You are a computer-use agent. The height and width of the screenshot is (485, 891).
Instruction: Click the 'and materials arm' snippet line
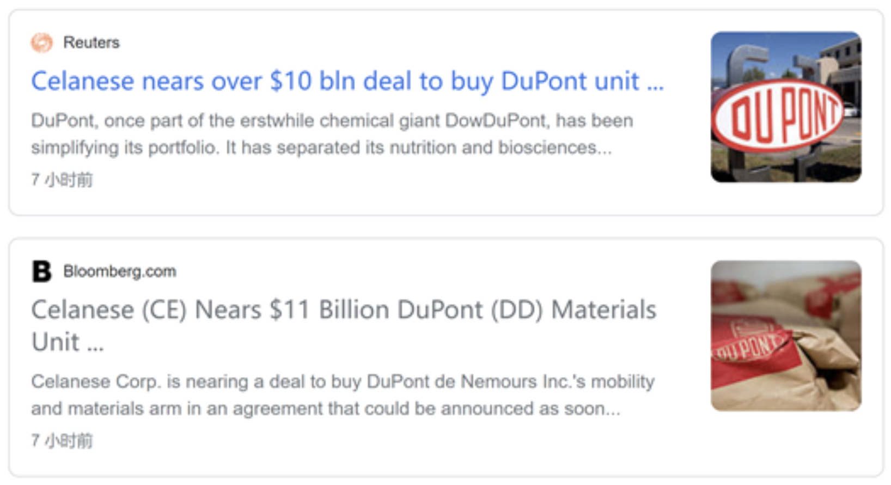[x=326, y=409]
